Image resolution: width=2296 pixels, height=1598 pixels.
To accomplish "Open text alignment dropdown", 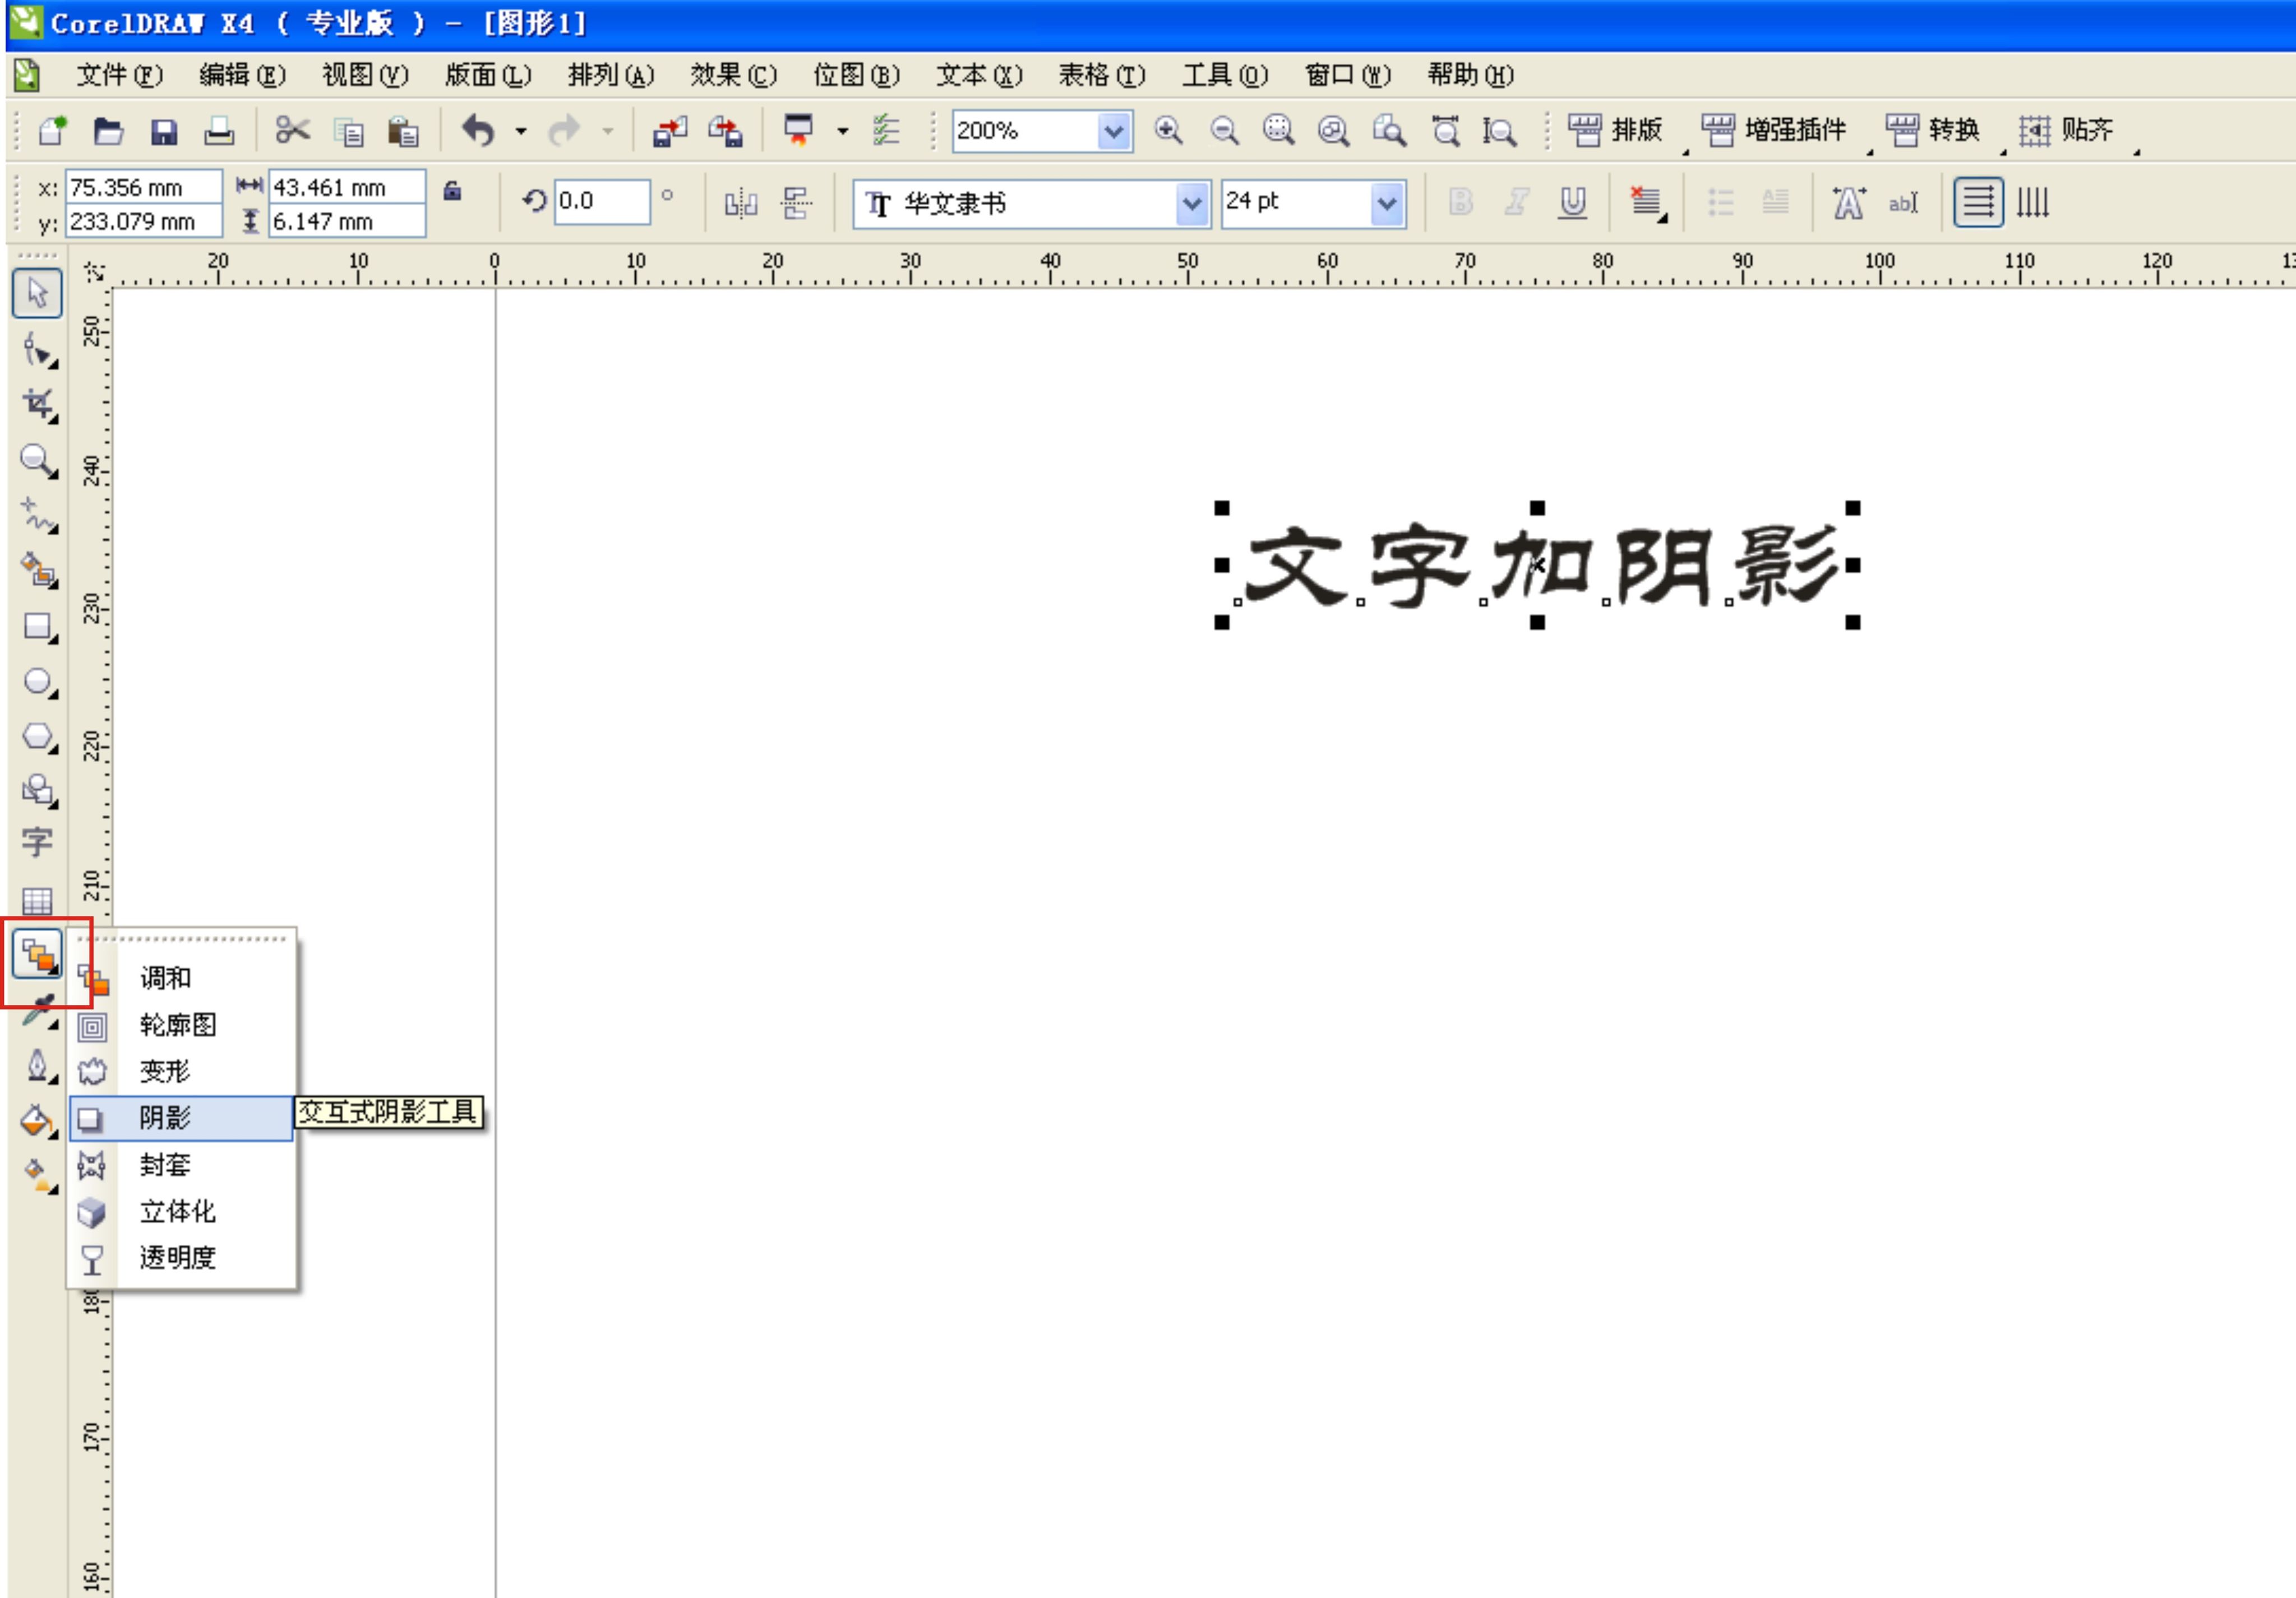I will click(x=1647, y=203).
